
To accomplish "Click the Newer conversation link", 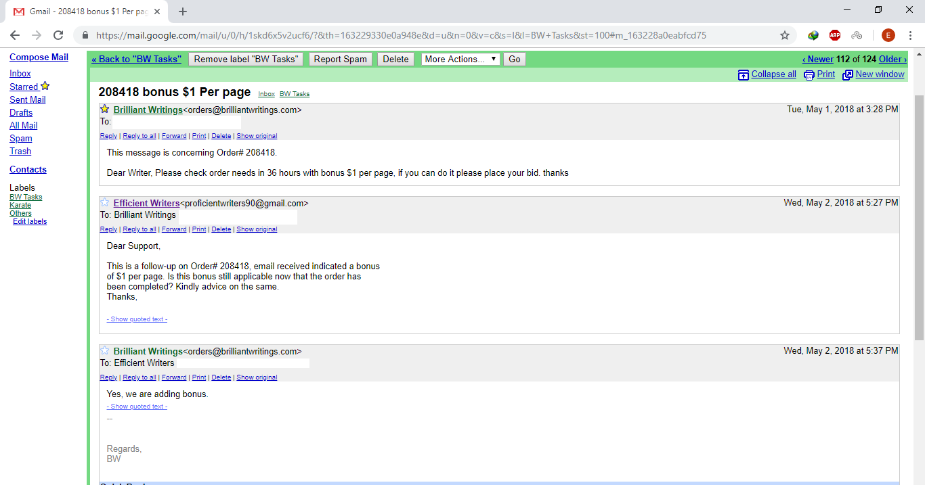I will [818, 59].
